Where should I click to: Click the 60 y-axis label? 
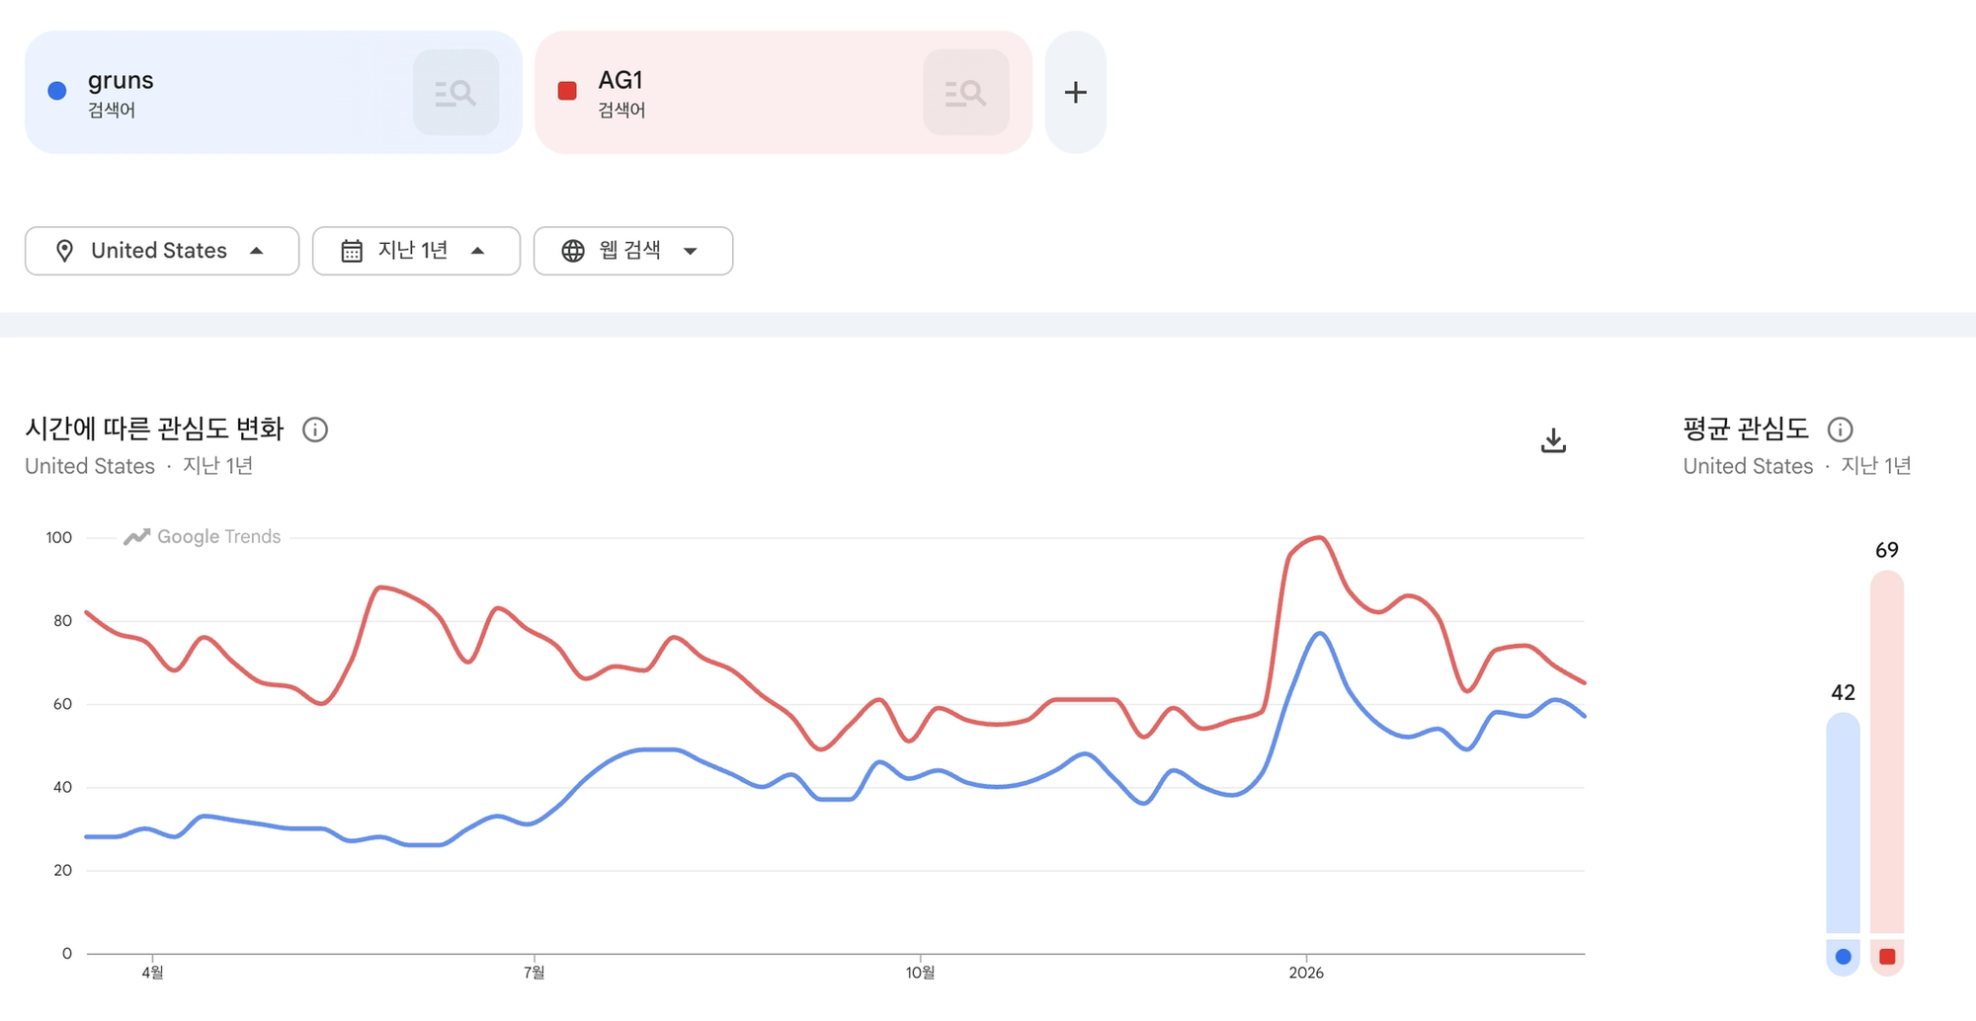(63, 704)
